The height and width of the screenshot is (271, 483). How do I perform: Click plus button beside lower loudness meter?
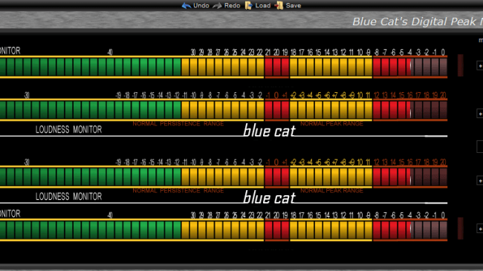pos(480,180)
